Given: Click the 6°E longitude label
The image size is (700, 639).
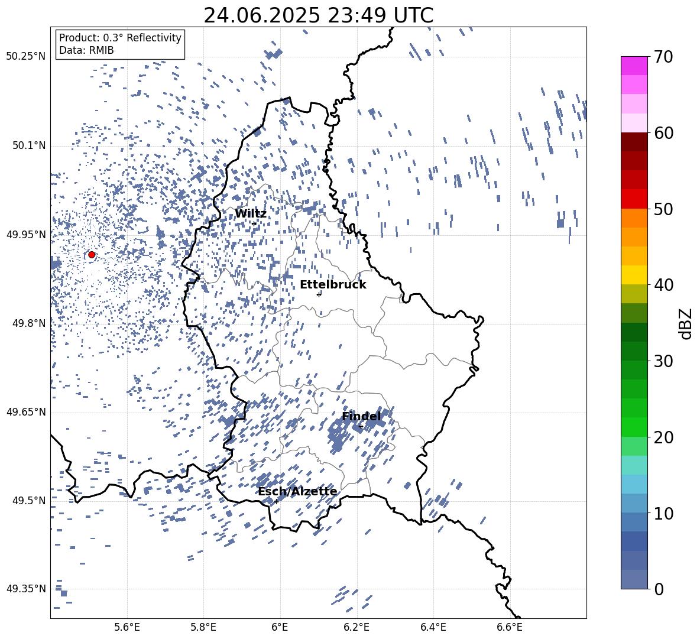Looking at the screenshot, I should pyautogui.click(x=280, y=627).
